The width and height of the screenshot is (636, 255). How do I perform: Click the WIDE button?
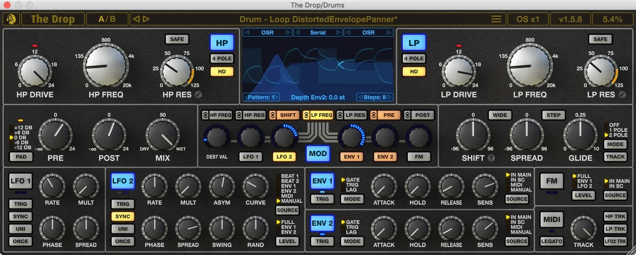coord(500,115)
